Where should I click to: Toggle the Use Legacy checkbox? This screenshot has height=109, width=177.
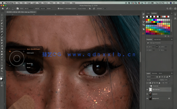(64, 9)
